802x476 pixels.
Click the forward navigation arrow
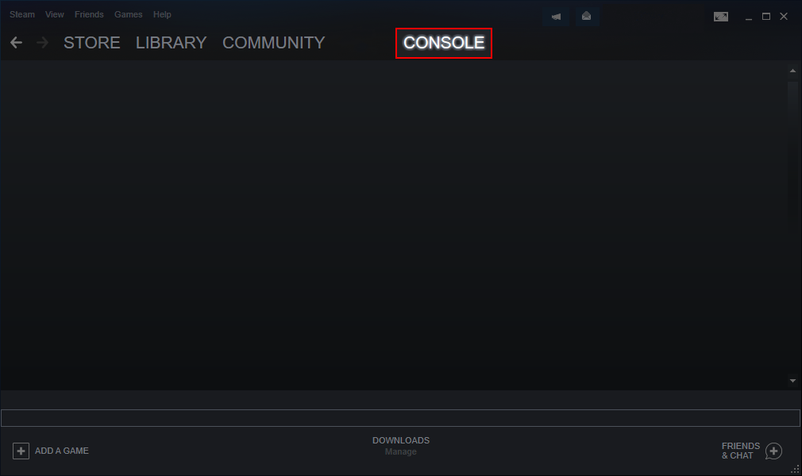point(42,42)
